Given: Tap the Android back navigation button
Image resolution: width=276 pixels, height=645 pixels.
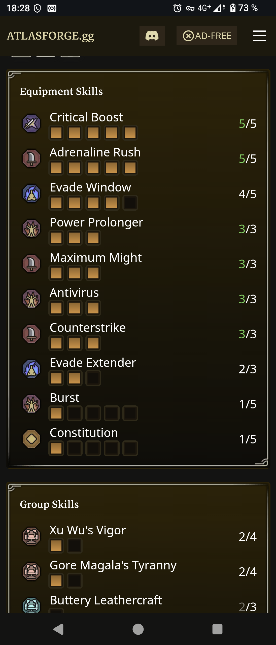Looking at the screenshot, I should 59,629.
